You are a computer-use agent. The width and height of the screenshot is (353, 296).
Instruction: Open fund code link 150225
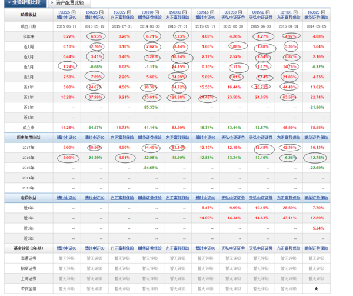[x=64, y=12]
